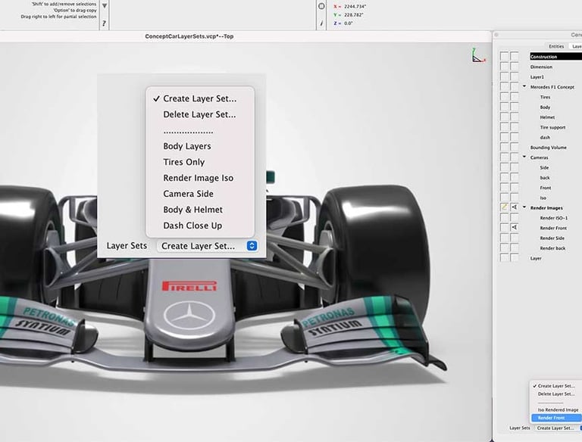Click the circle icon beside X coordinate
Image resolution: width=582 pixels, height=442 pixels.
(x=321, y=6)
